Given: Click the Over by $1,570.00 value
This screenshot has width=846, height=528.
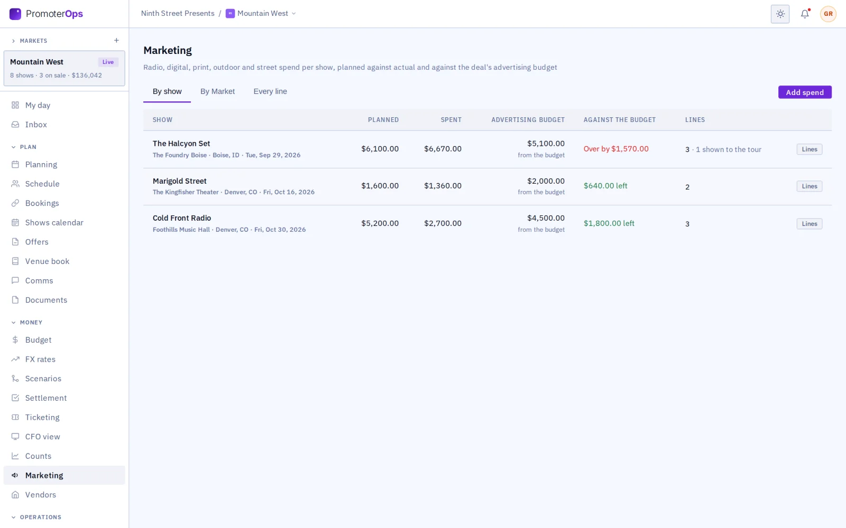Looking at the screenshot, I should 616,149.
